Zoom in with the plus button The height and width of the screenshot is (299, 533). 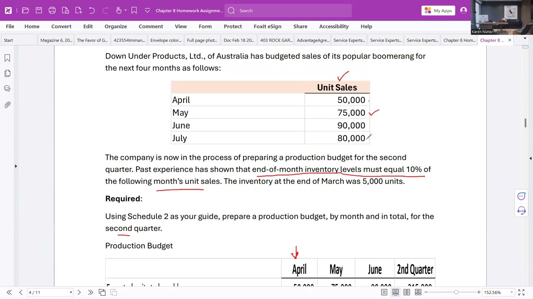point(479,292)
